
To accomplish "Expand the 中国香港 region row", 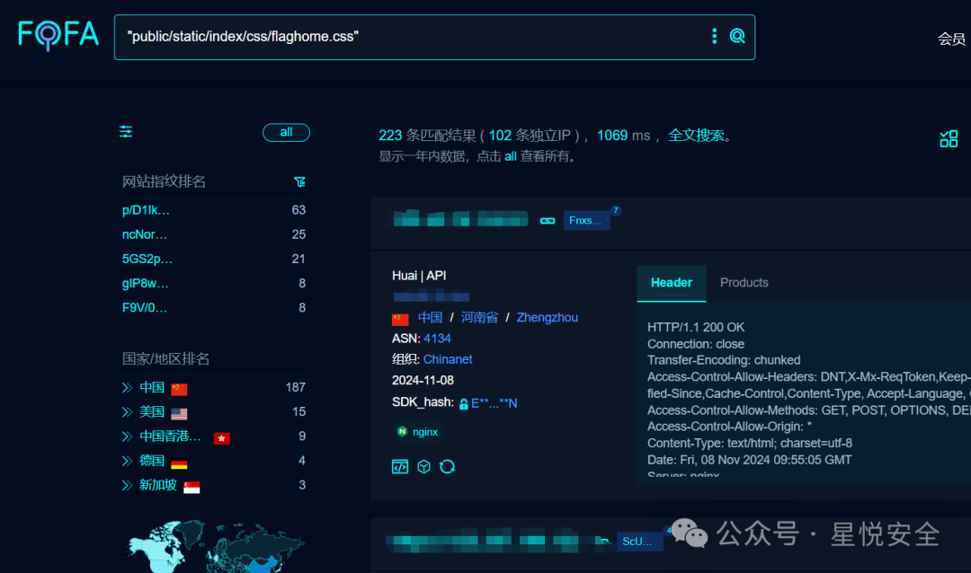I will coord(127,436).
